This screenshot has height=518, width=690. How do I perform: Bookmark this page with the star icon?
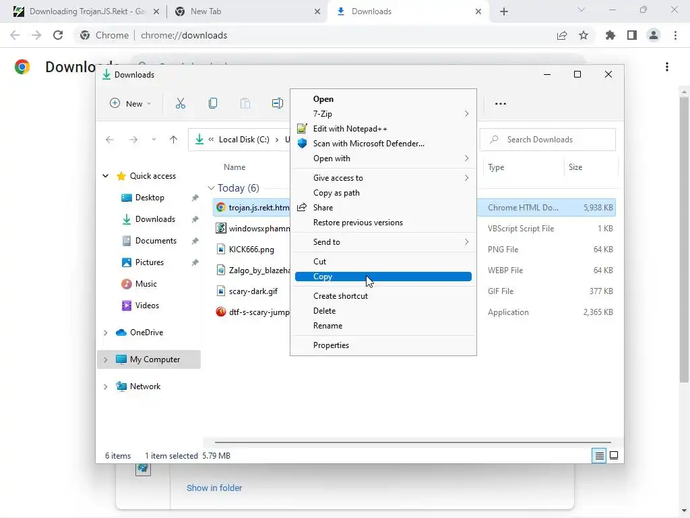click(x=584, y=35)
